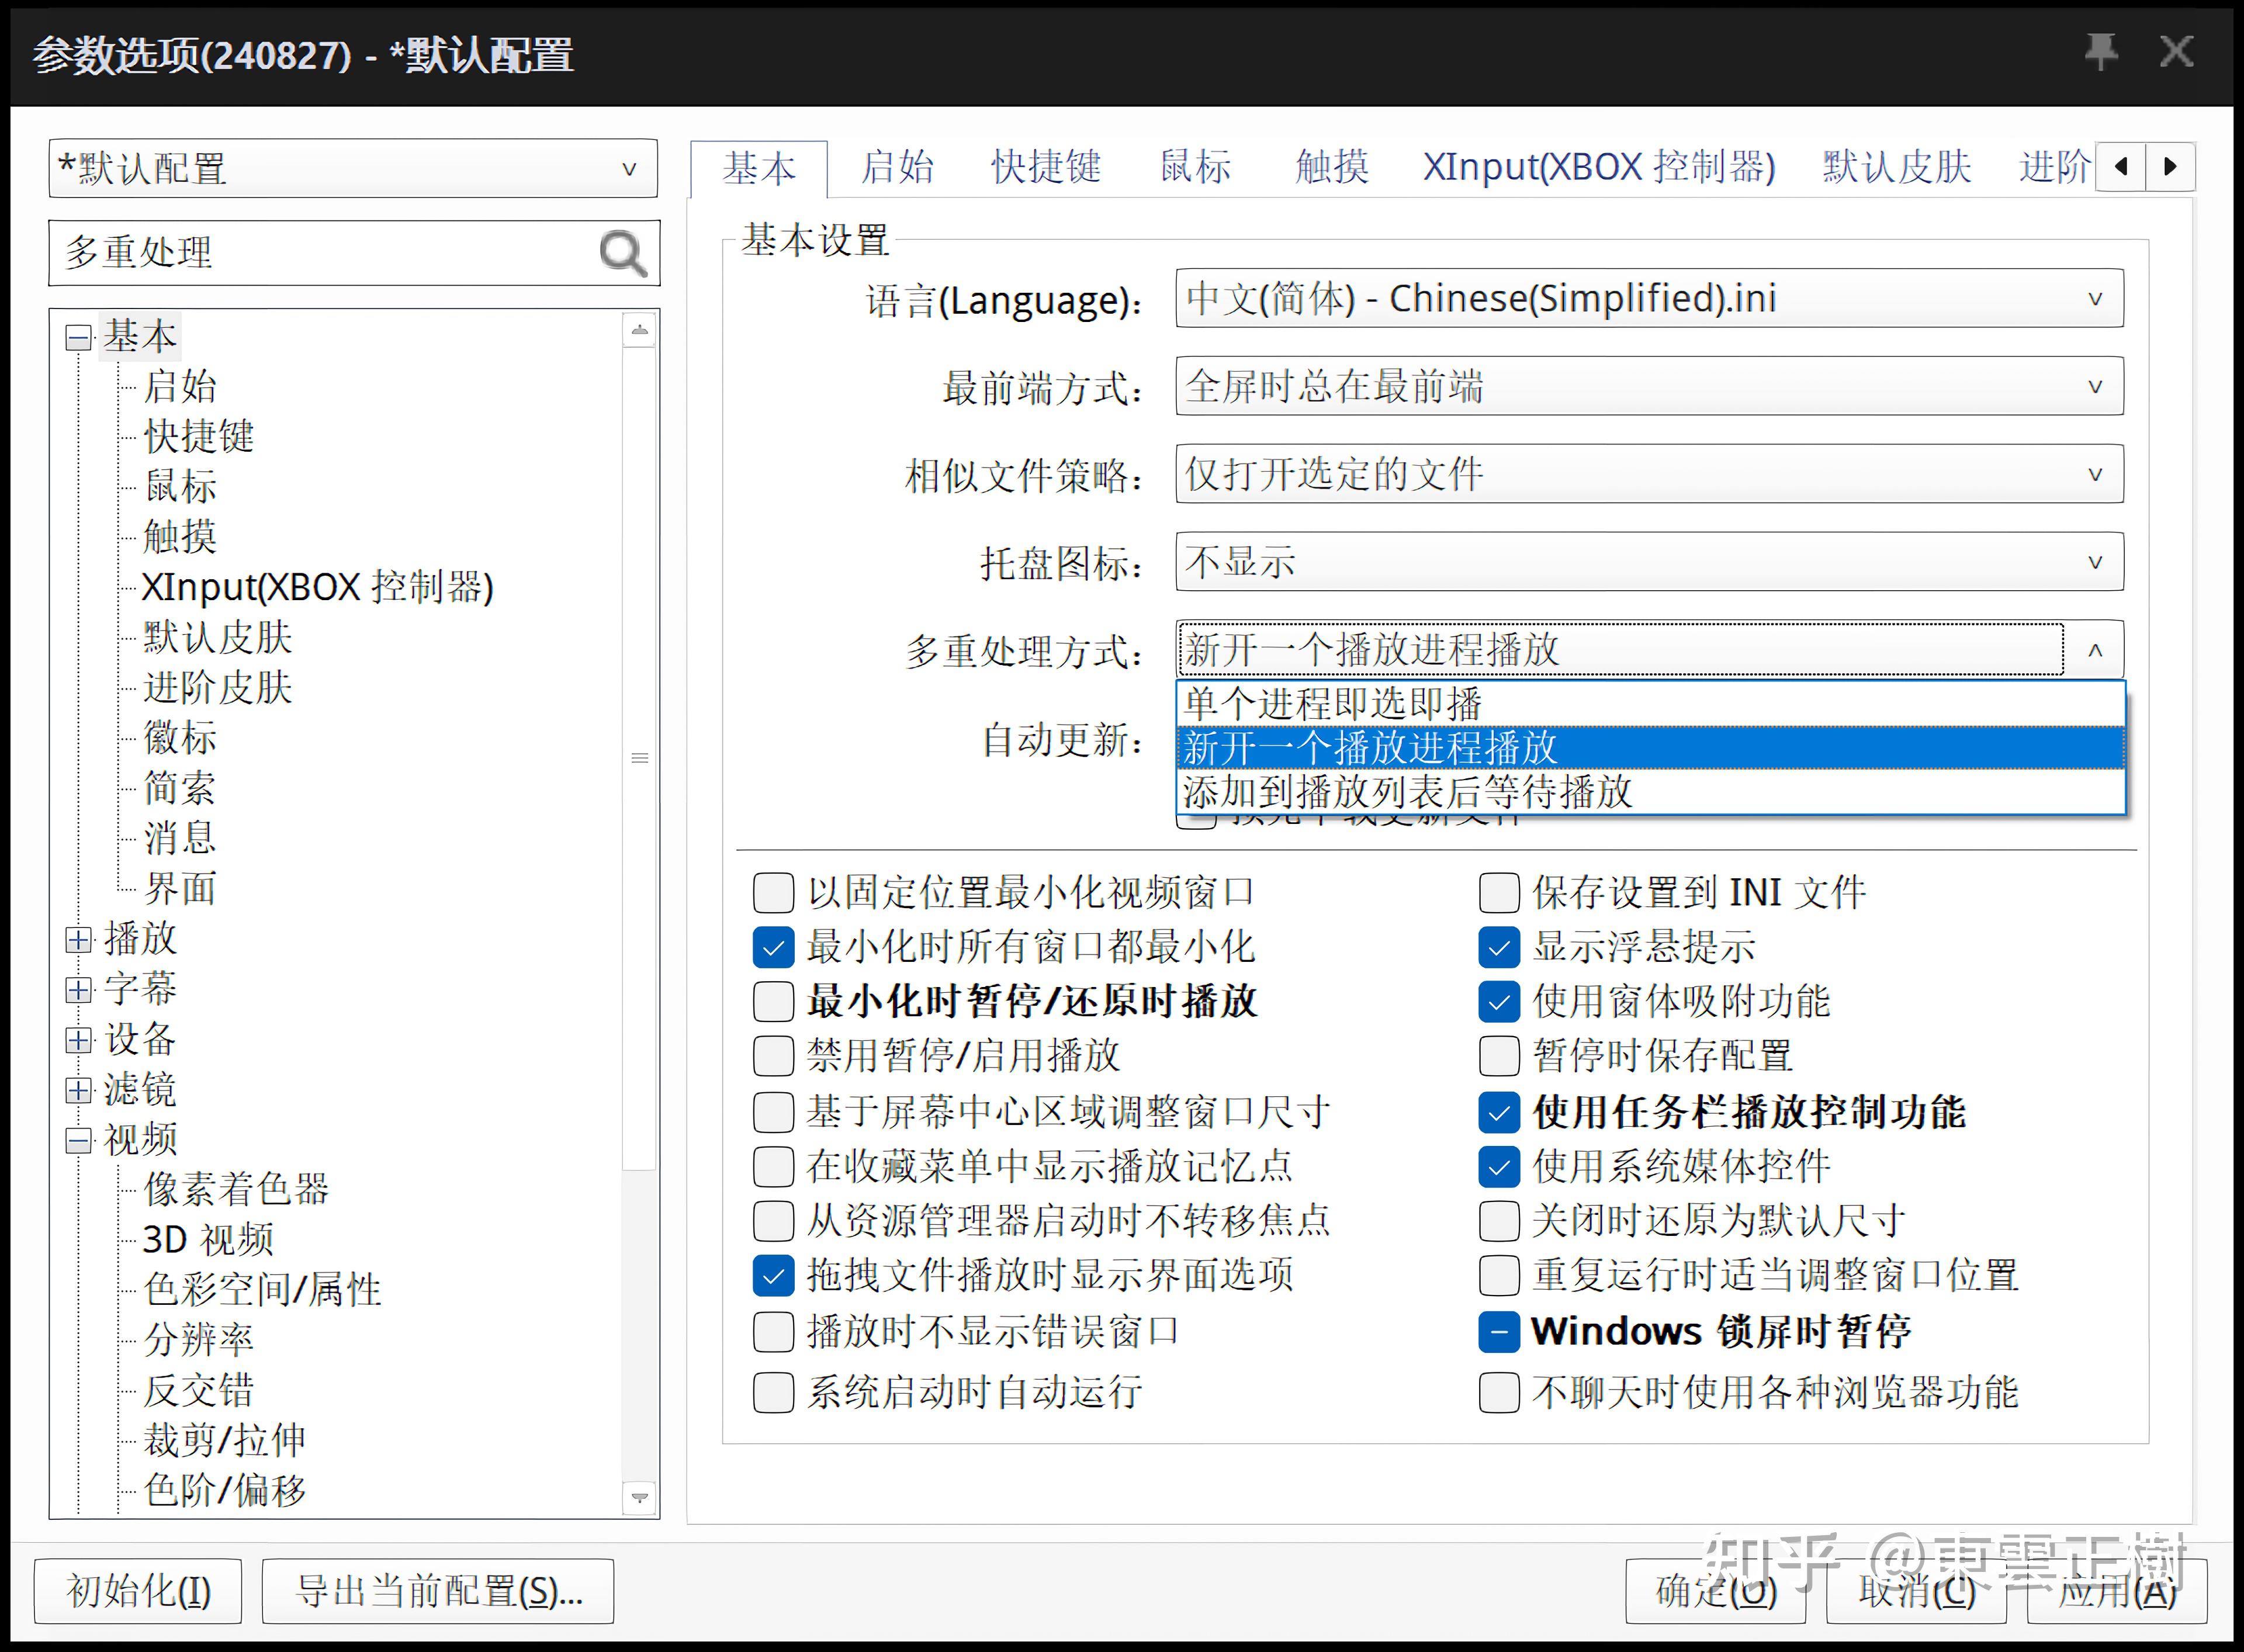The image size is (2244, 1652).
Task: Check 播放时不显示错误窗口
Action: click(773, 1332)
